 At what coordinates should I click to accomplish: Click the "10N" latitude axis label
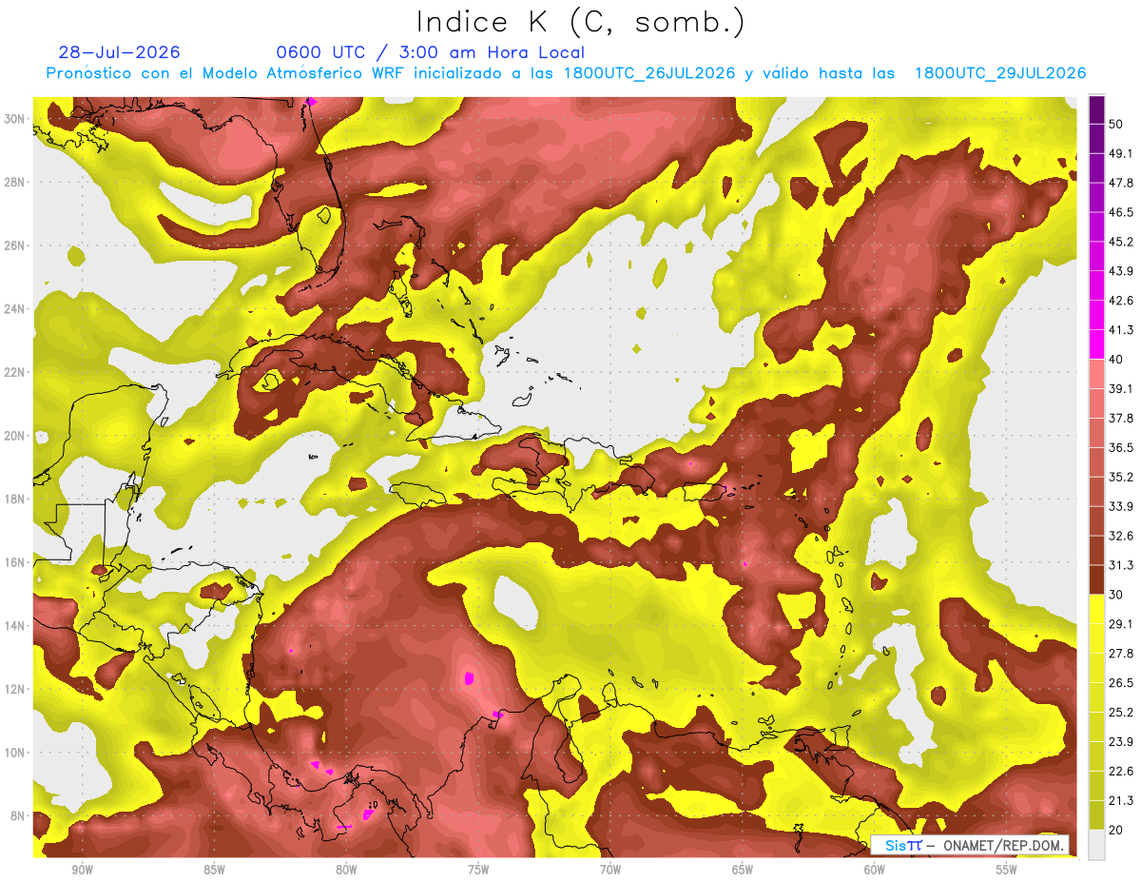[14, 753]
